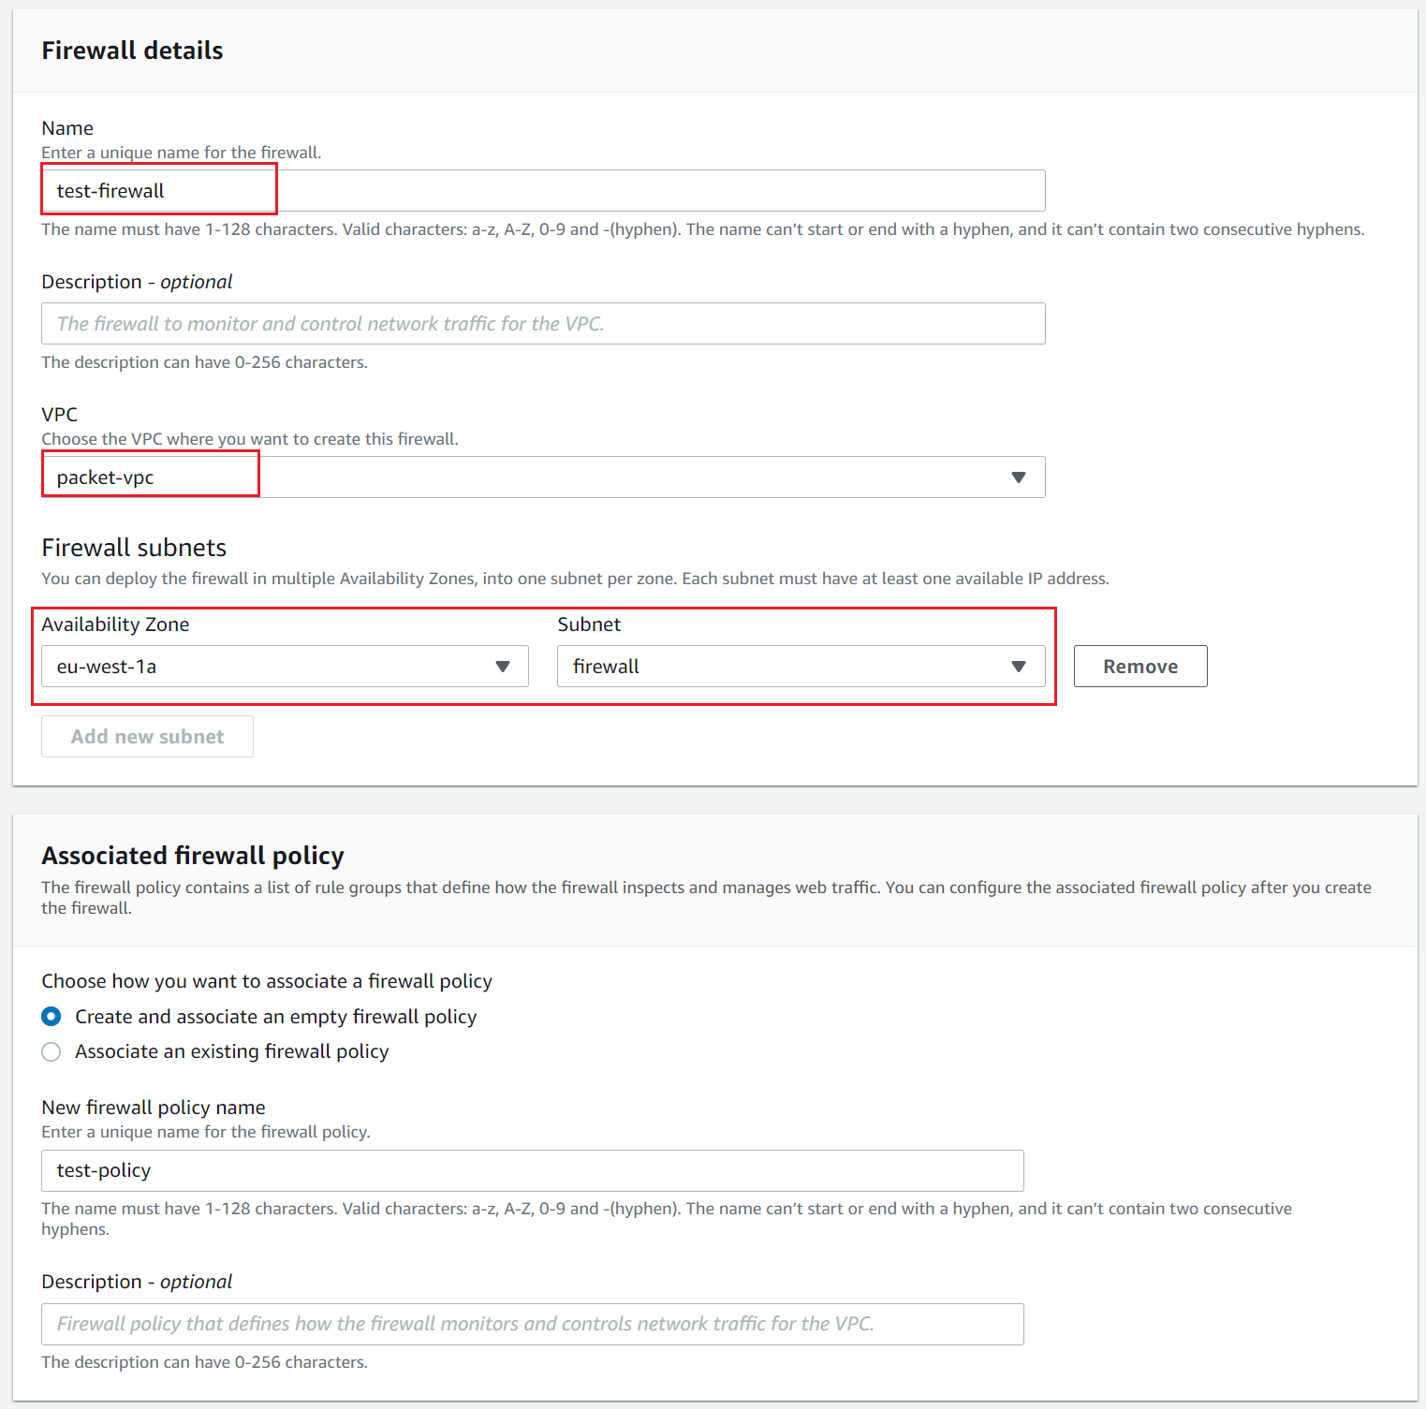Click the New firewall policy name field
The image size is (1426, 1409).
(x=533, y=1170)
